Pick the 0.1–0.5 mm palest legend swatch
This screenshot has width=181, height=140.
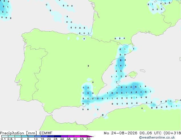5,136
